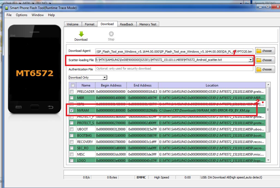The width and height of the screenshot is (280, 188).
Task: Click the TECNO breadcrumb in Explorer window
Action: (x=41, y=3)
